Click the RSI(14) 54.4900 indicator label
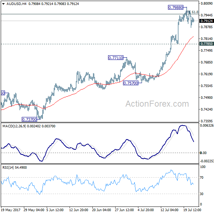 pos(15,168)
